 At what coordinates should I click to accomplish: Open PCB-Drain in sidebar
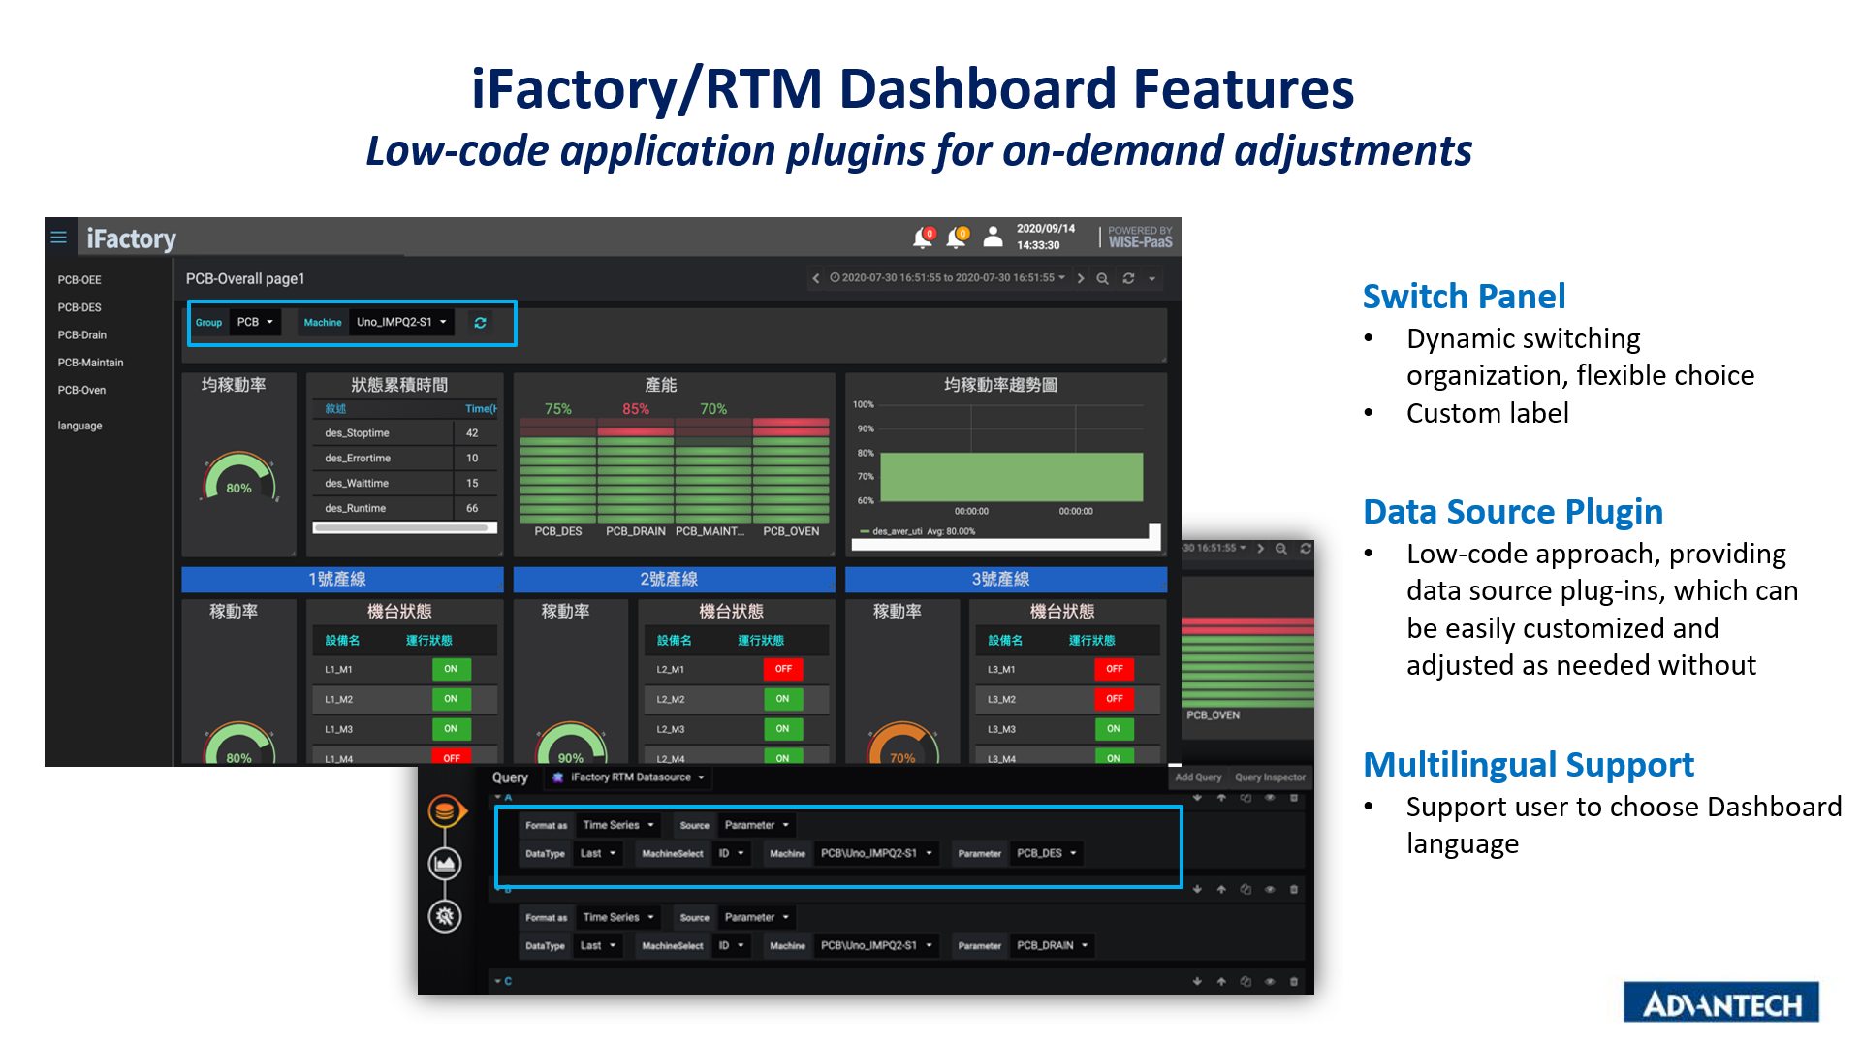click(82, 335)
